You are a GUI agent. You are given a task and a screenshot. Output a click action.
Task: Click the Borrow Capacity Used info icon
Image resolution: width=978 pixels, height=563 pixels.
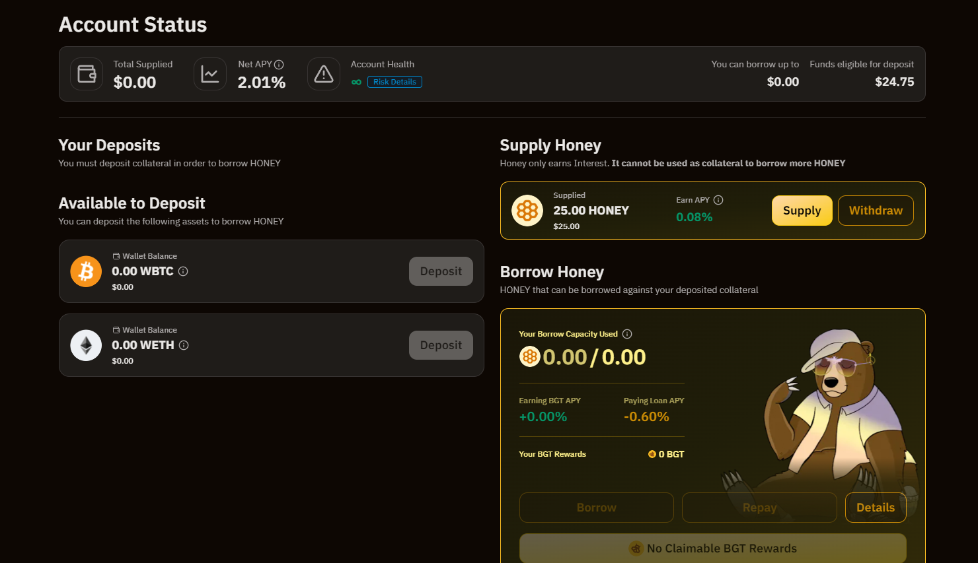pyautogui.click(x=627, y=334)
